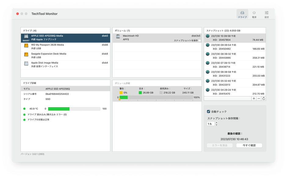
Task: Disable the 自動チェック checkbox
Action: pyautogui.click(x=208, y=111)
